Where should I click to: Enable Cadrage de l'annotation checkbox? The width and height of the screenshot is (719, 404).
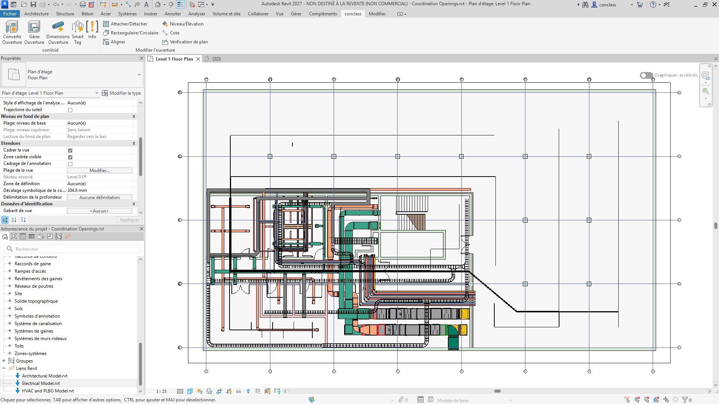[70, 164]
